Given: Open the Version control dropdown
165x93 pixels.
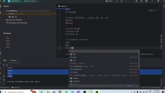Looking at the screenshot, I should click(x=31, y=1).
